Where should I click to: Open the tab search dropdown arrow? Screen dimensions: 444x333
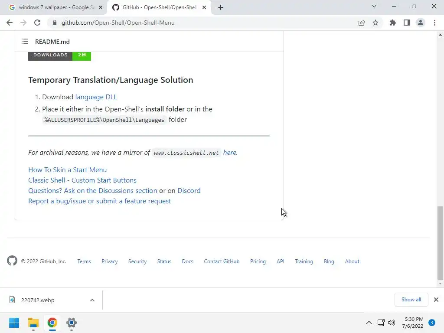coord(374,6)
